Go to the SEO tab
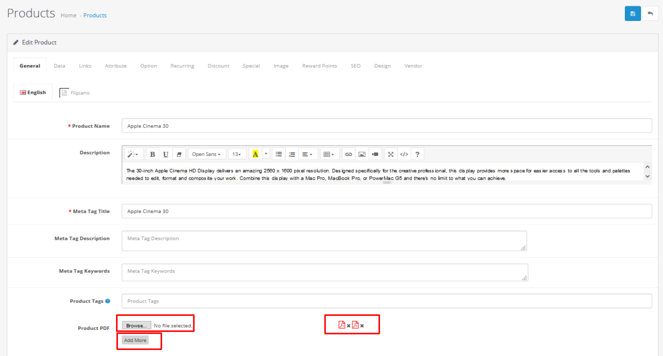The height and width of the screenshot is (356, 663). point(356,66)
